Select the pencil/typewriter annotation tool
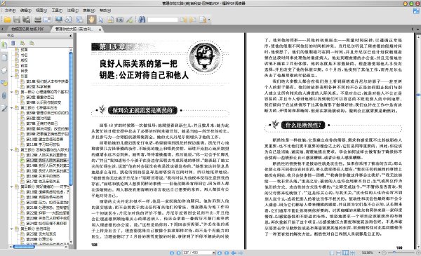The height and width of the screenshot is (256, 421). pyautogui.click(x=129, y=20)
